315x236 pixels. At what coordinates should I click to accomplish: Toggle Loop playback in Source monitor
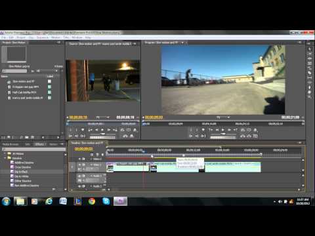122,130
